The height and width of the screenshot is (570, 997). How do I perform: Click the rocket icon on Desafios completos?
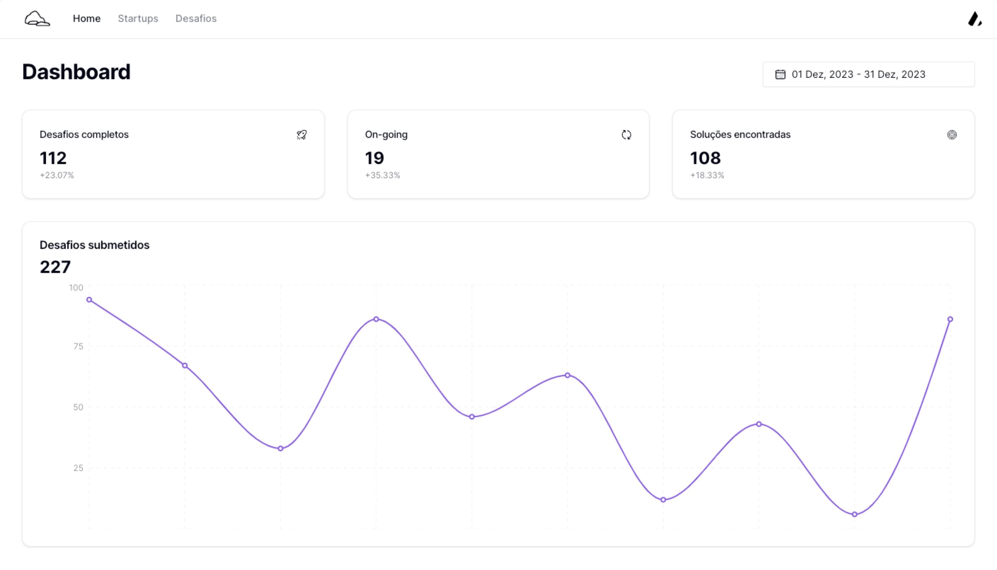pyautogui.click(x=301, y=135)
